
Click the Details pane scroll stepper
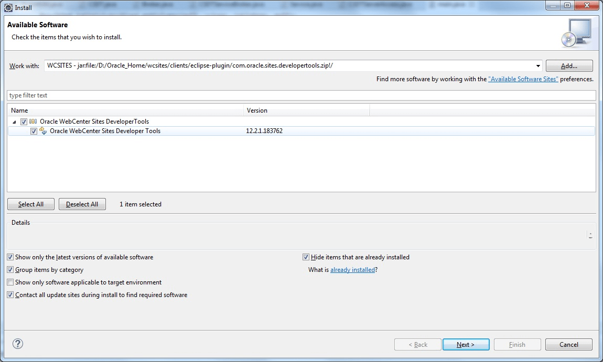[590, 235]
